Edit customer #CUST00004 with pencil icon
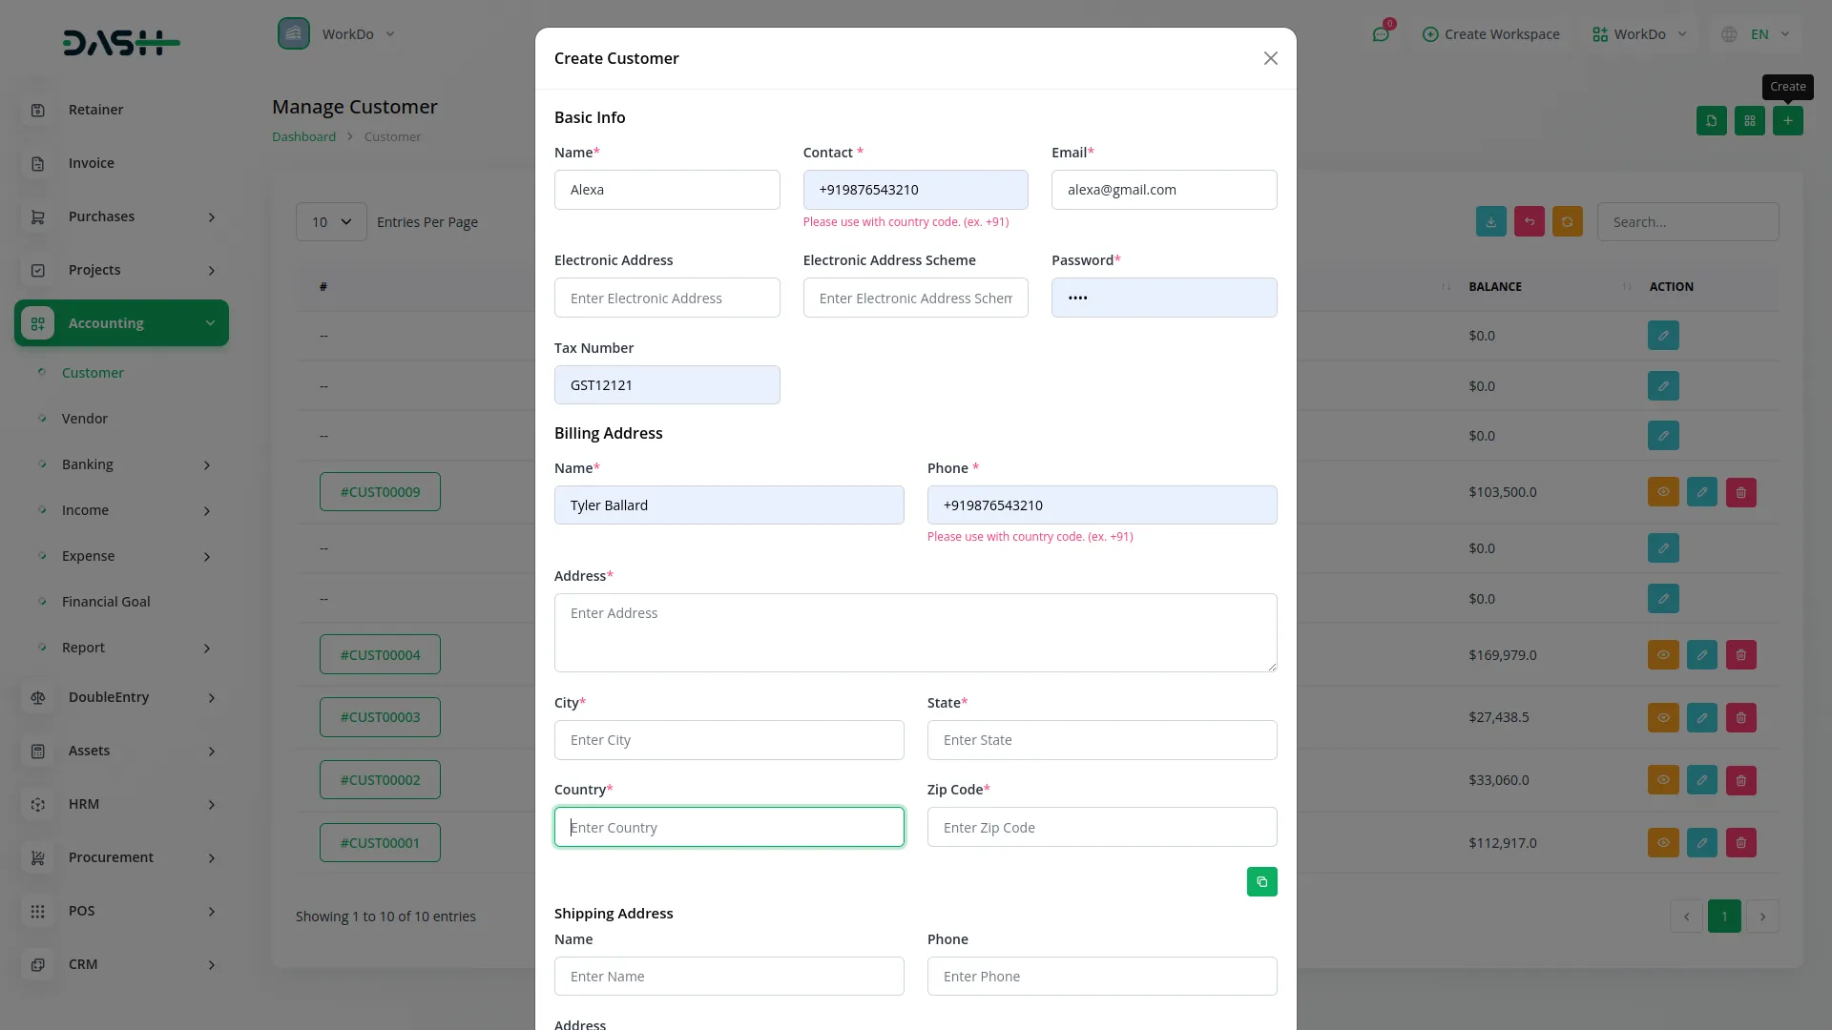 point(1702,654)
